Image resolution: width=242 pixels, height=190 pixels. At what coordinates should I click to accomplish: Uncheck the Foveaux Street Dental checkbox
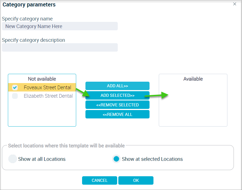pos(15,88)
